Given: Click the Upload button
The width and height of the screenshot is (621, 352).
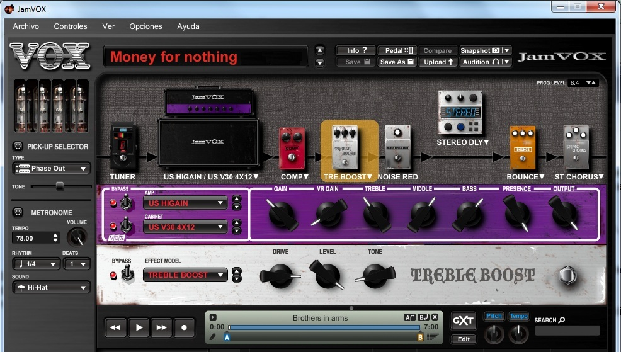Looking at the screenshot, I should tap(438, 62).
